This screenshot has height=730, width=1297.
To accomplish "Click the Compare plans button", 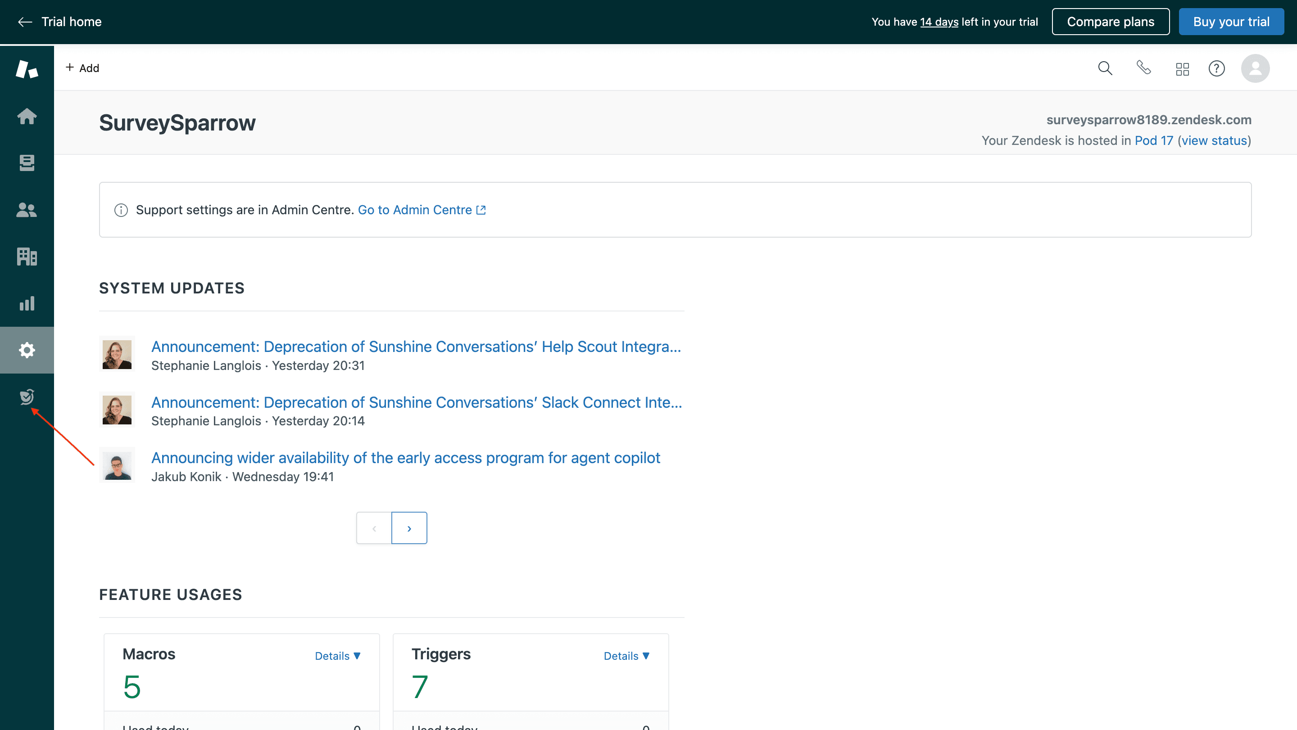I will pos(1110,22).
